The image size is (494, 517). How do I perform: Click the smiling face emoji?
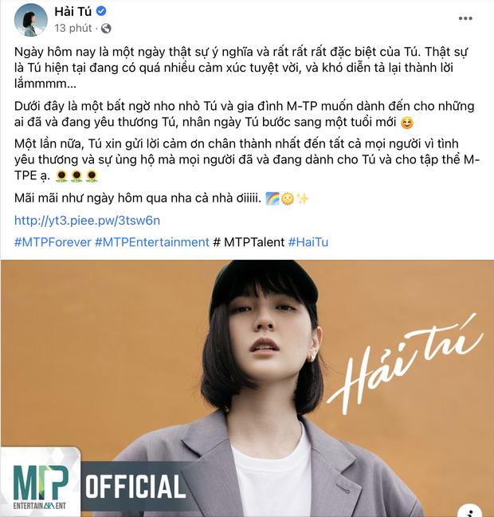click(407, 123)
